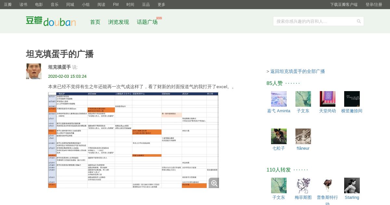The height and width of the screenshot is (205, 390).
Task: Click the name flâneur
Action: 303,148
